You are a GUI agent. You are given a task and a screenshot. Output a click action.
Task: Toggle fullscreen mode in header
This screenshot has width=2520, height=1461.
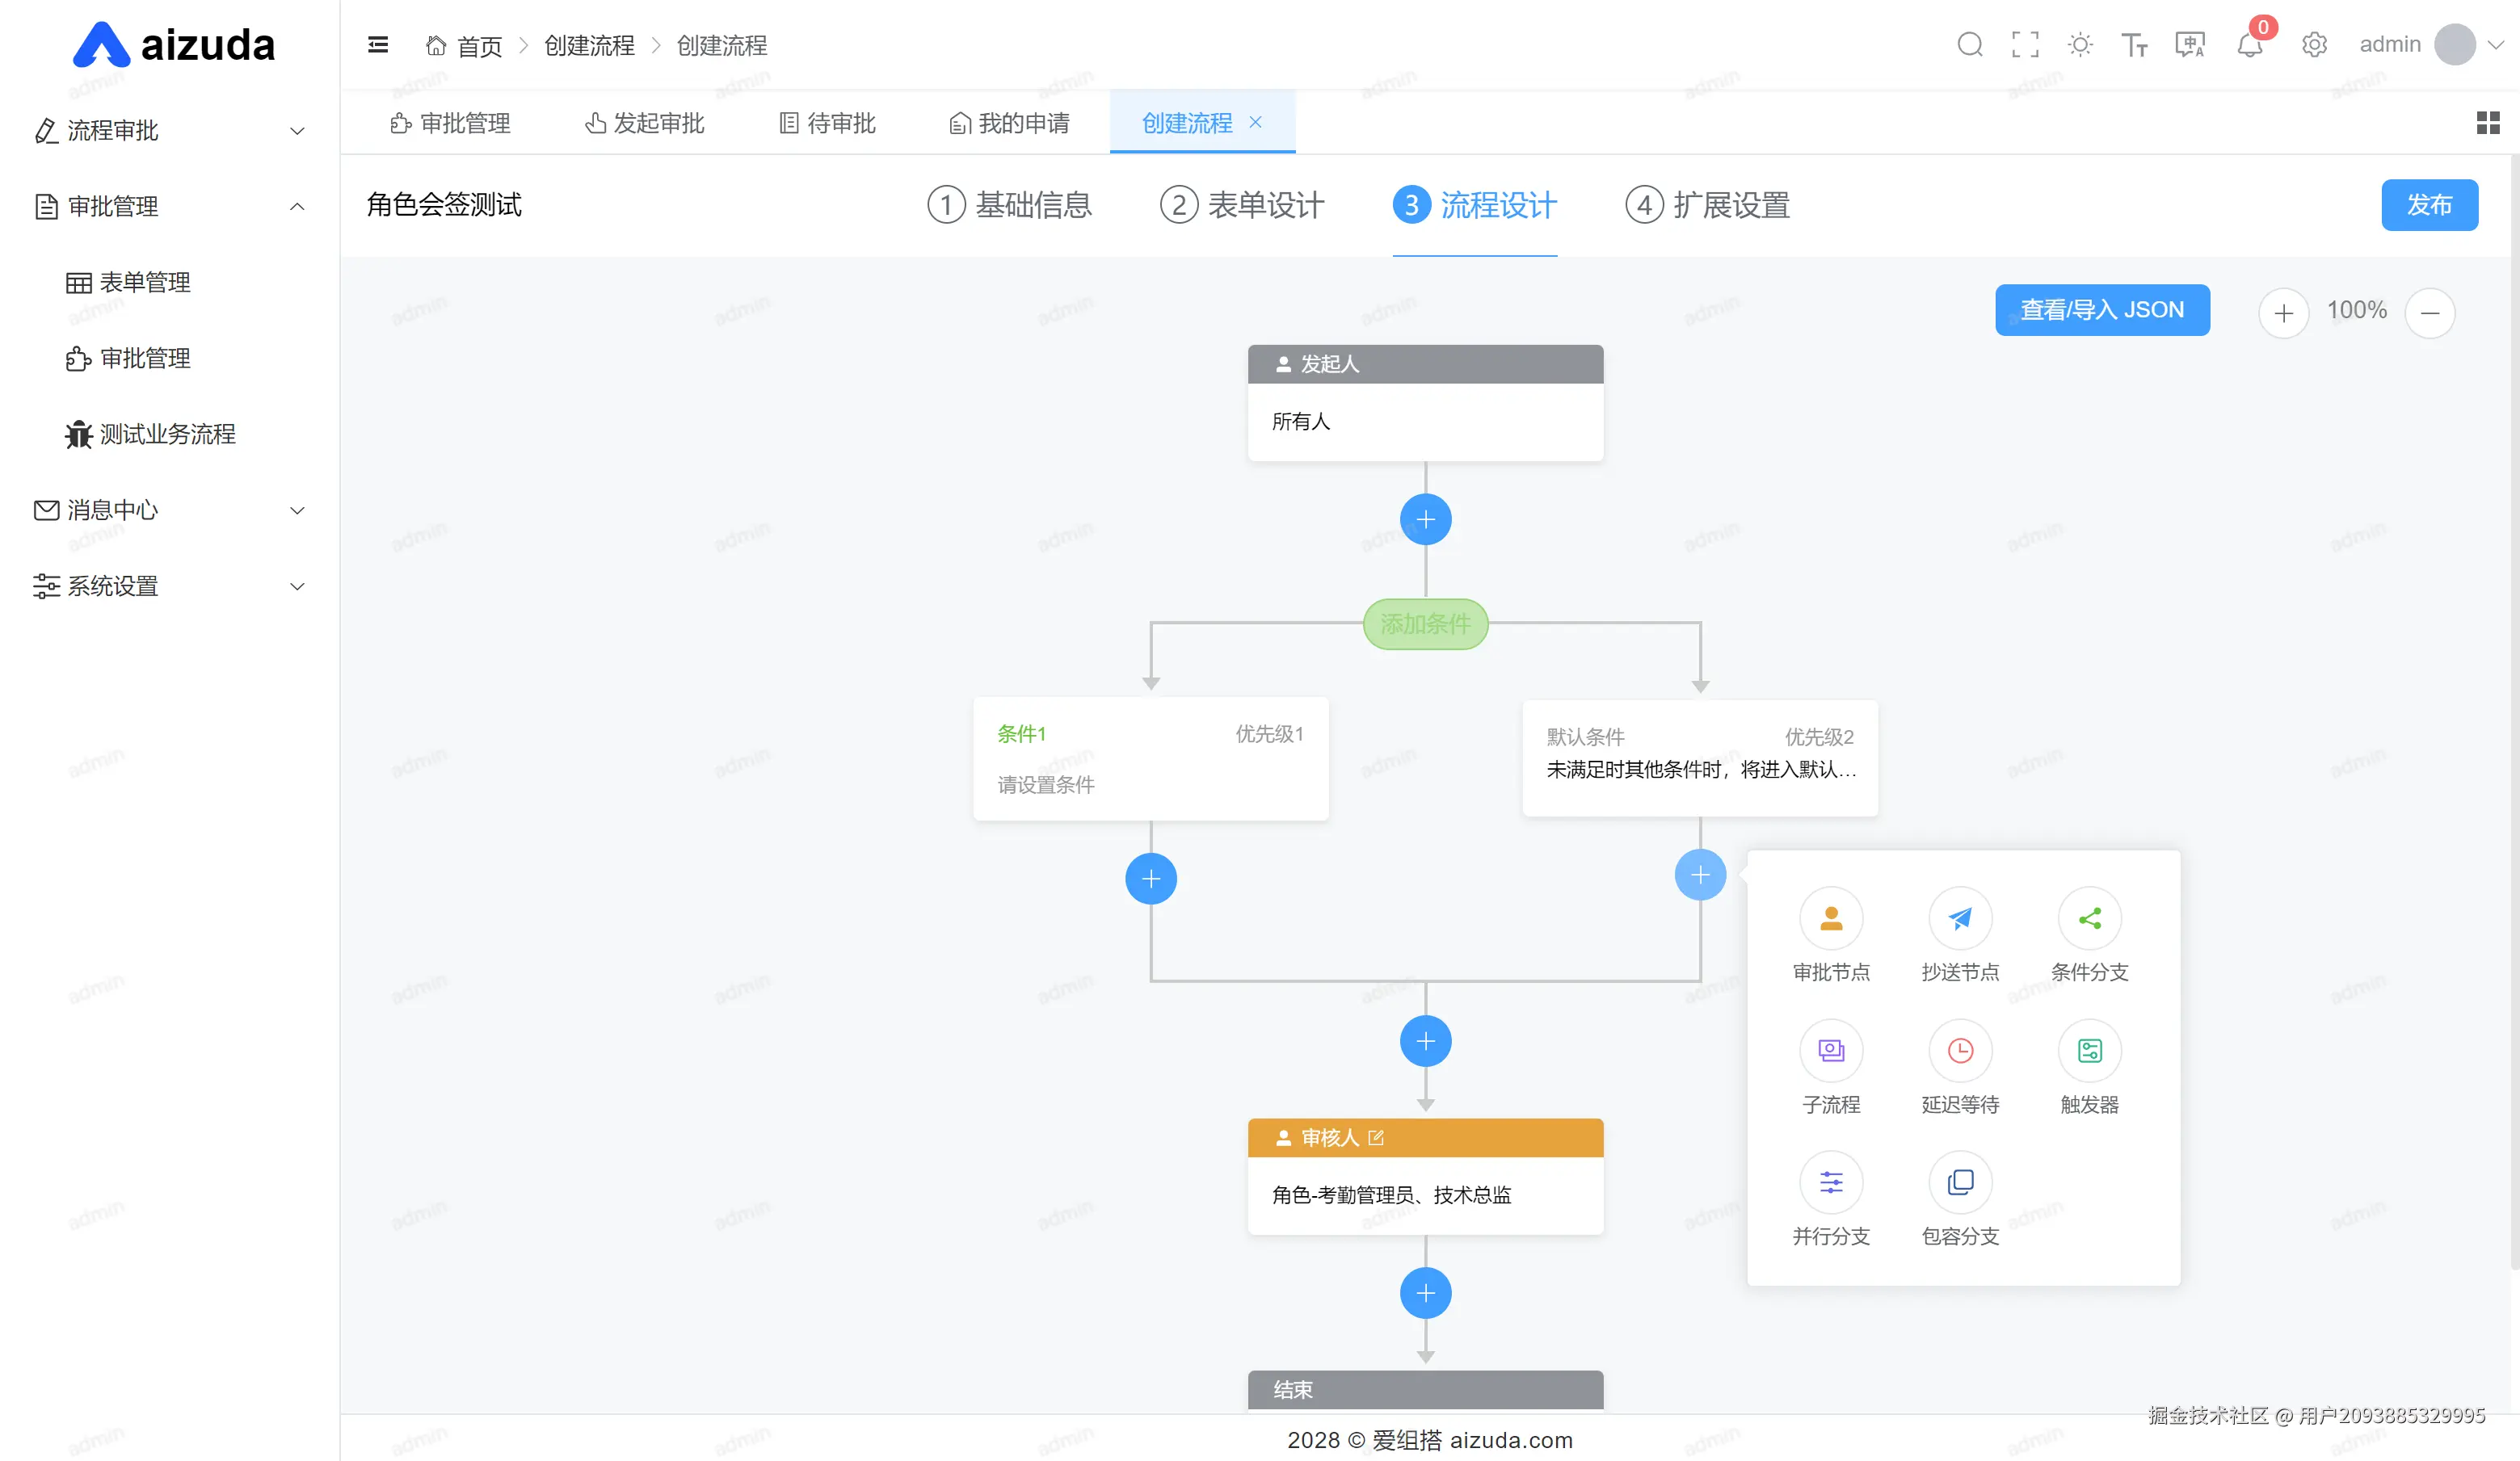[2025, 45]
